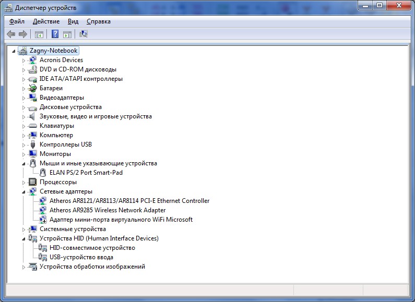Click the Zagny-Notebook computer icon

click(x=23, y=51)
